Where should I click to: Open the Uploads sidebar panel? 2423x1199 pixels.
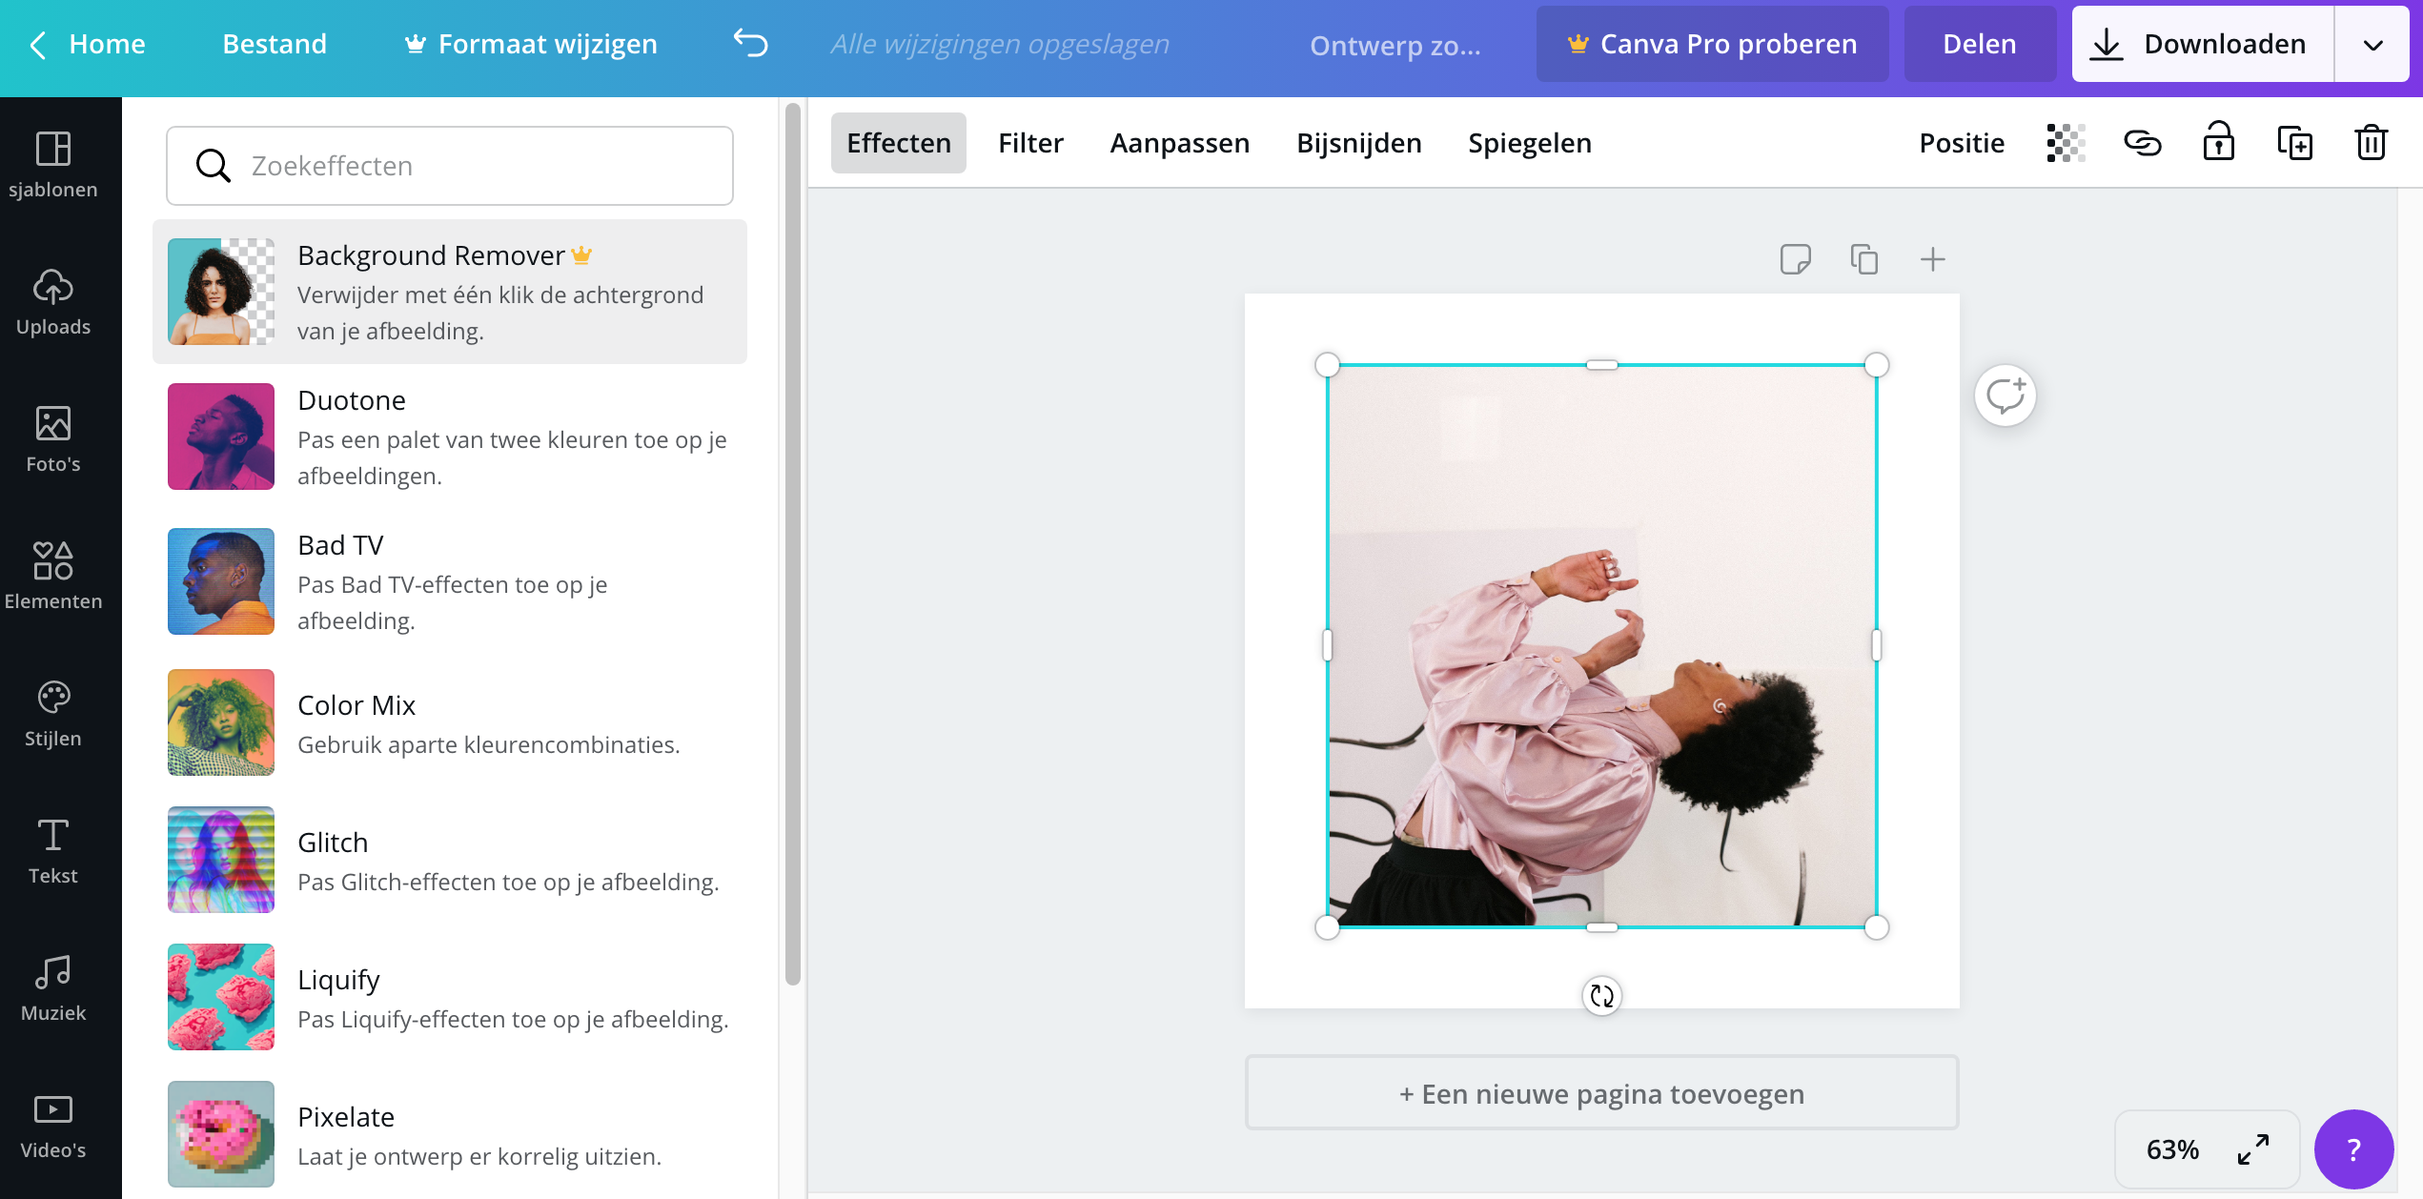[x=53, y=303]
